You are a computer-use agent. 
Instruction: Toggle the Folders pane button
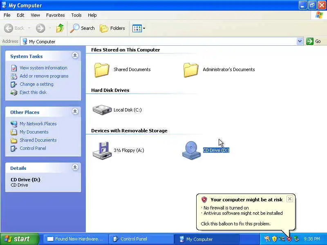point(112,28)
